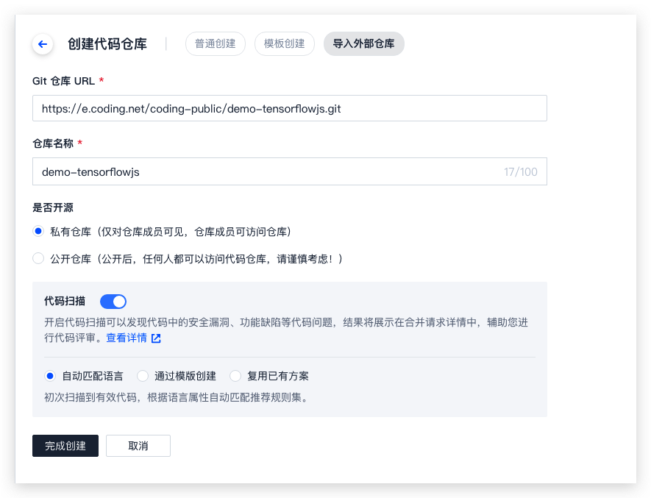Click the 完成创建 button
The image size is (651, 498).
(x=65, y=446)
